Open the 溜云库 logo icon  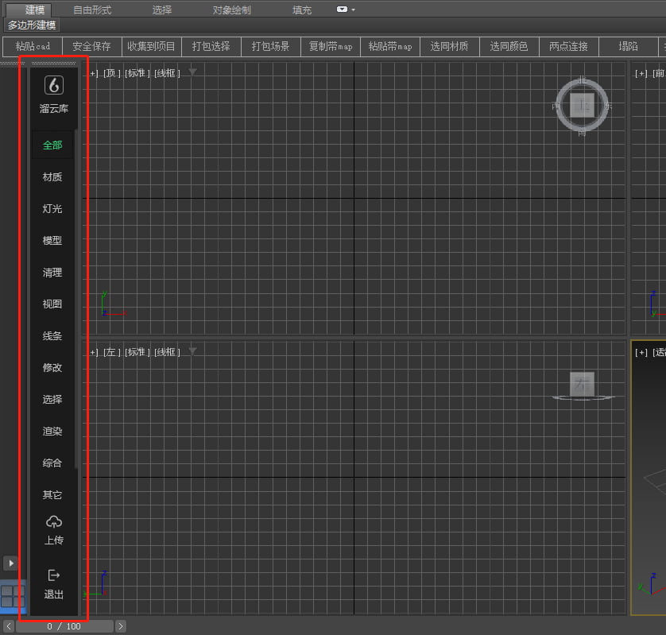tap(54, 85)
